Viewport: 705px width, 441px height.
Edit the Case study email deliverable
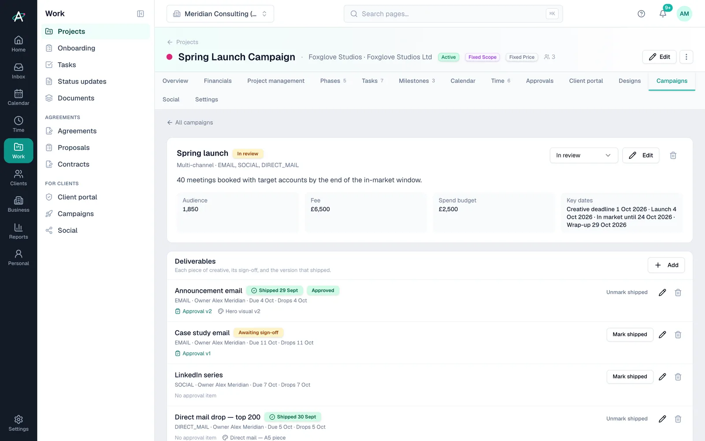(x=662, y=335)
